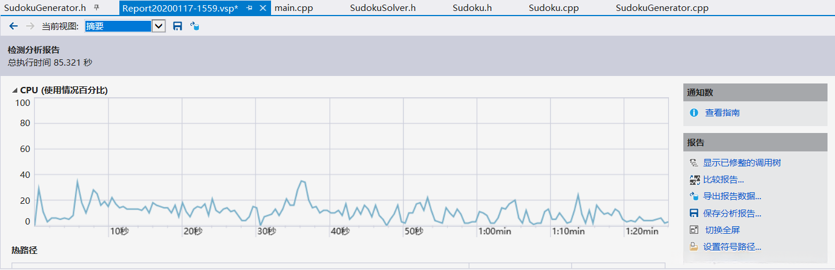Click the 检测分析报告 title

click(x=33, y=50)
